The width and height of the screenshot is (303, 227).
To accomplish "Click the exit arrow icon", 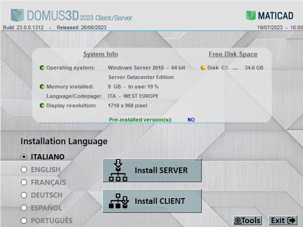I will [x=291, y=220].
